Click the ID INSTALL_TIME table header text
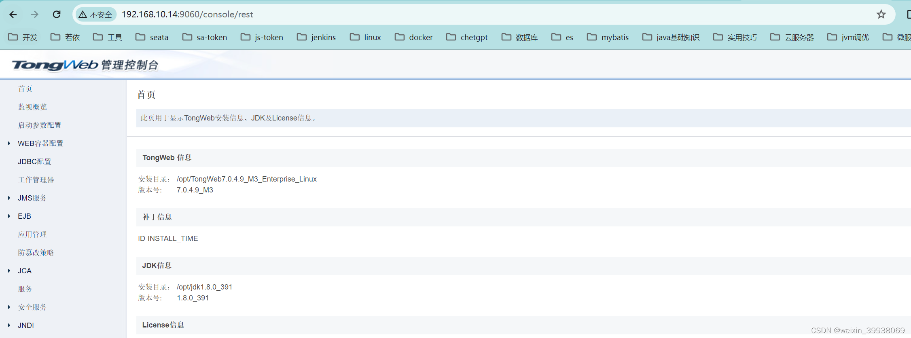The height and width of the screenshot is (338, 911). [x=168, y=239]
